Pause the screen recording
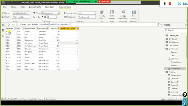The image size is (188, 106). coord(165,4)
